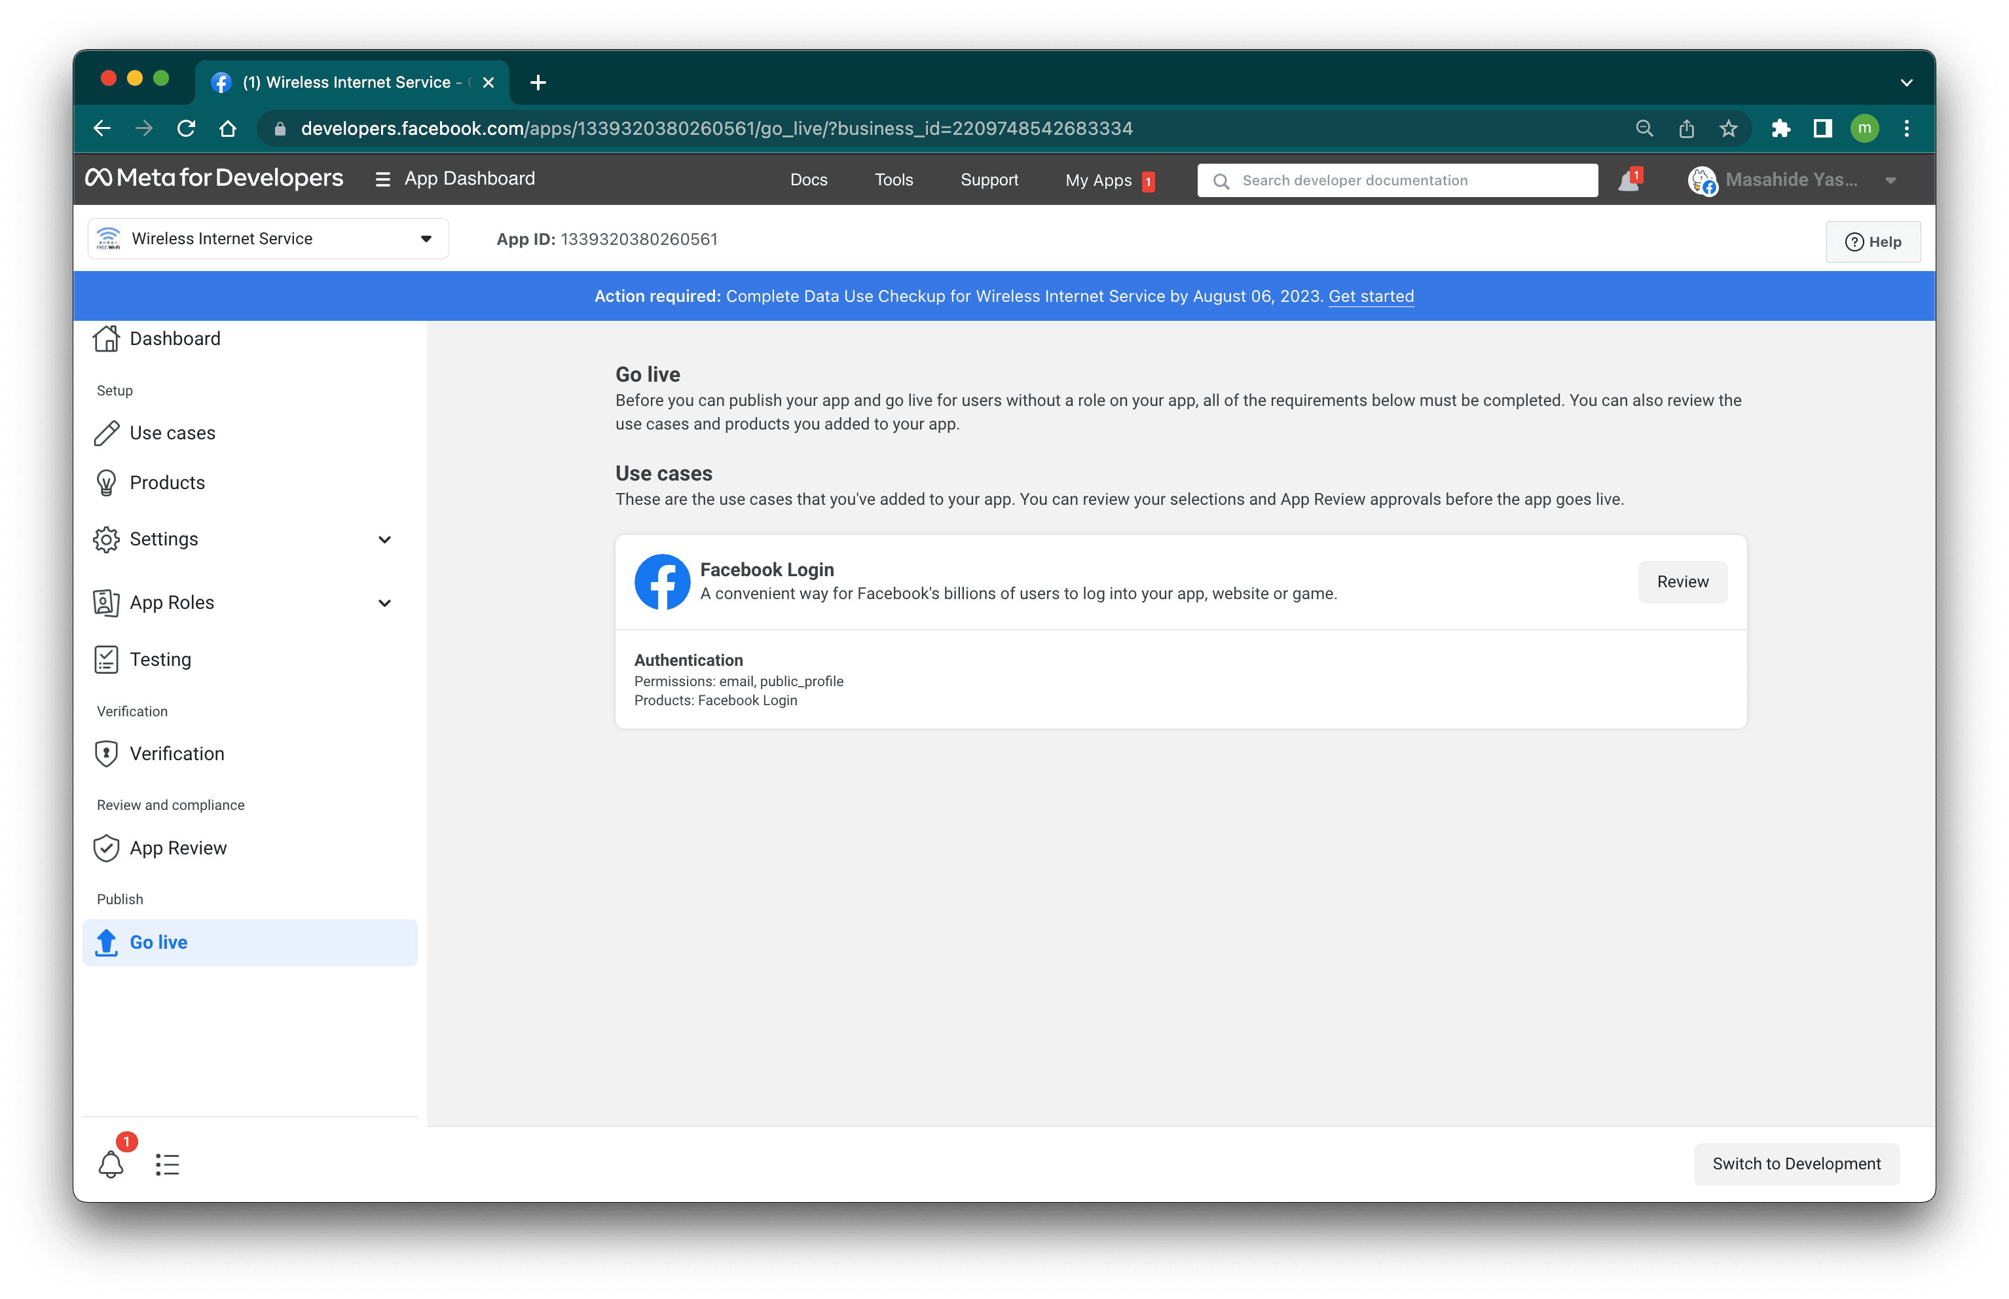Click the Facebook Login logo icon
The image size is (2009, 1299).
[662, 582]
